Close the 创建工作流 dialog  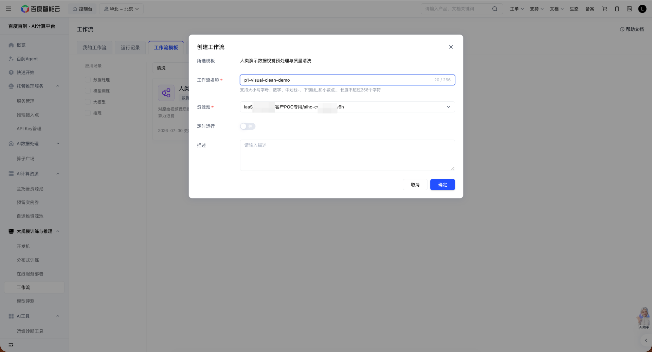pyautogui.click(x=451, y=47)
